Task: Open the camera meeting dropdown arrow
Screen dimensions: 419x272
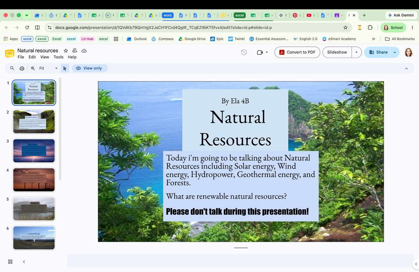Action: pos(267,53)
